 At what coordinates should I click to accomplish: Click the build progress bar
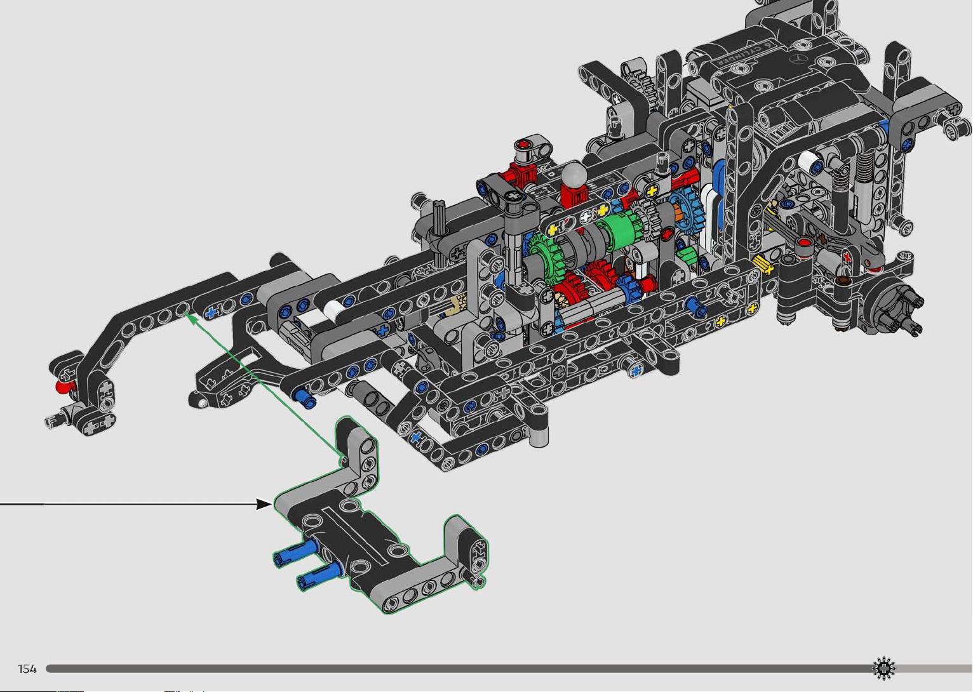509,669
